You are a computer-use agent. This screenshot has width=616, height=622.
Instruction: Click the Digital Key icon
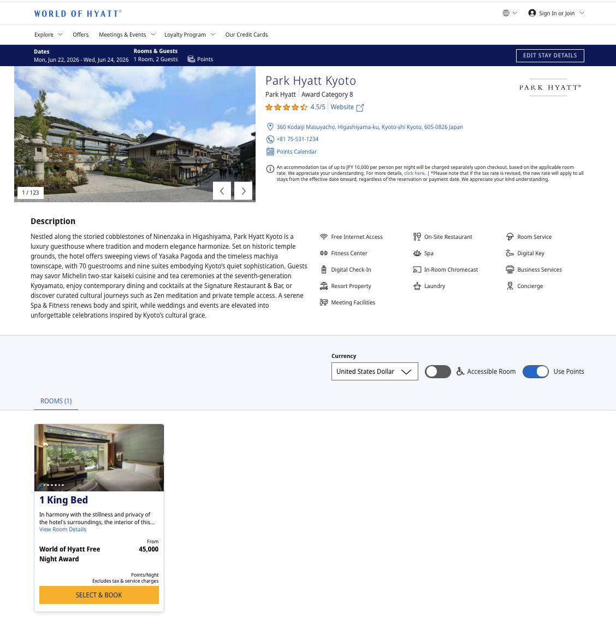click(510, 253)
